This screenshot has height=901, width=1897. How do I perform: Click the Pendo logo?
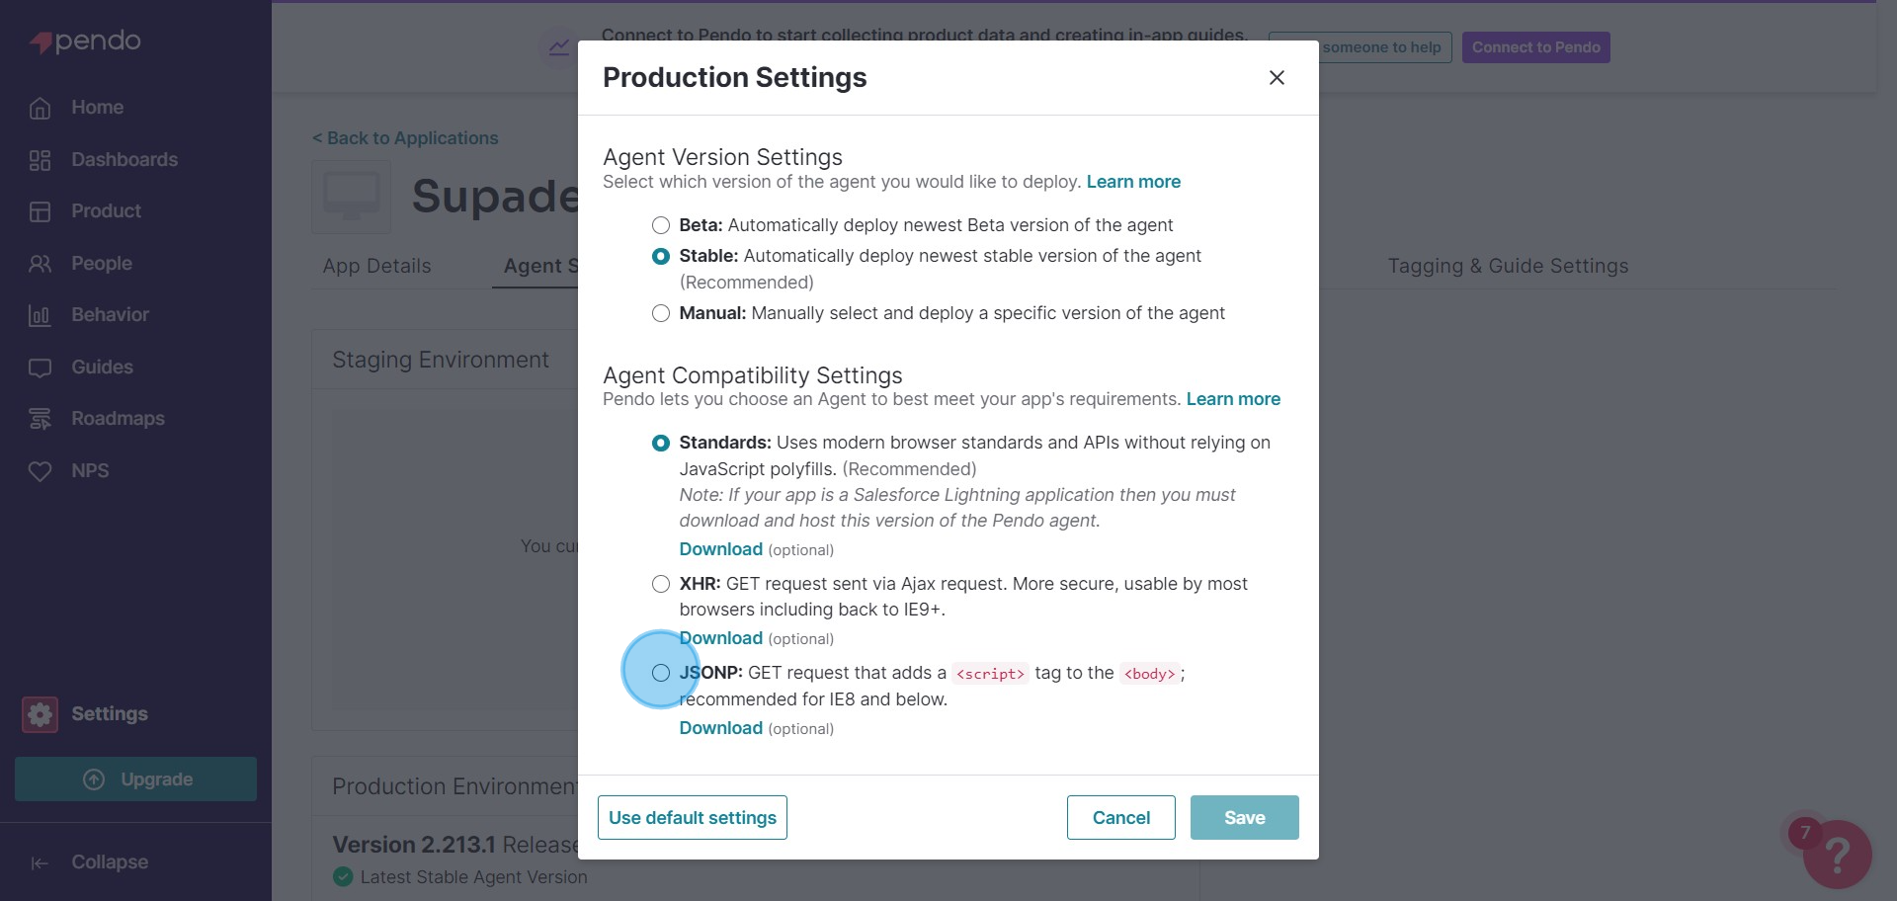(85, 41)
